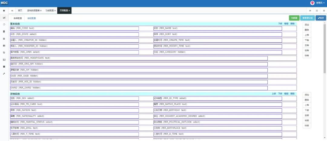This screenshot has width=327, height=141.
Task: Select the PER_OPER select field
Action: click(74, 52)
